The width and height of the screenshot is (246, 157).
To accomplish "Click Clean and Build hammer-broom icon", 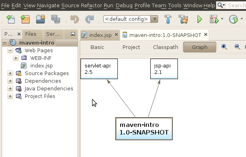I will pyautogui.click(x=183, y=19).
